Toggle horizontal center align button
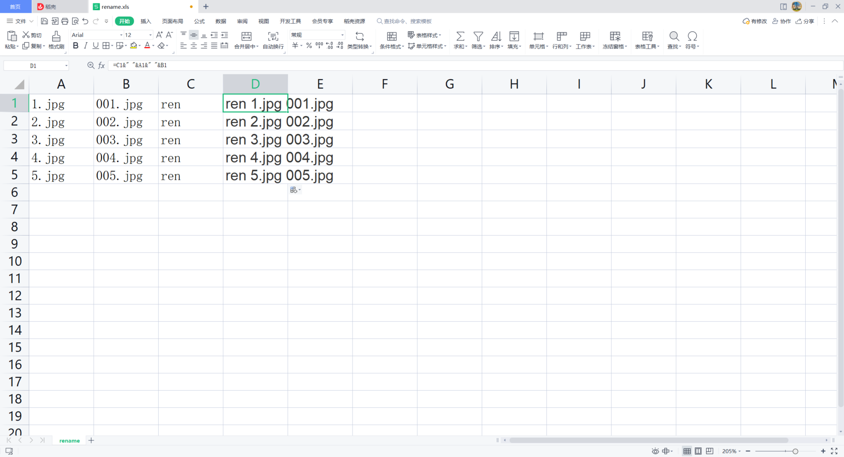 point(194,46)
